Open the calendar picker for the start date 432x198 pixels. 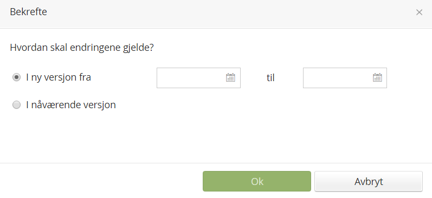[230, 77]
